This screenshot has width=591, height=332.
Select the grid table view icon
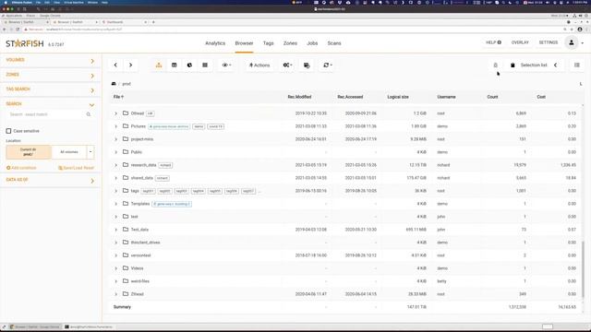pos(205,65)
